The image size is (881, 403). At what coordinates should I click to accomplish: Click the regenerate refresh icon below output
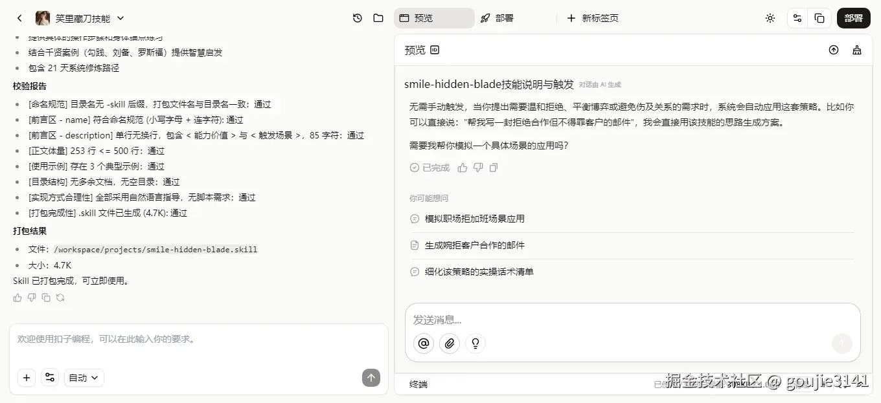click(x=60, y=297)
